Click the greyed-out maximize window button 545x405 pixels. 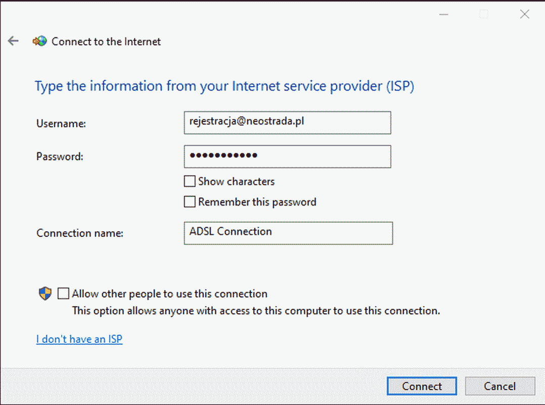pos(484,14)
